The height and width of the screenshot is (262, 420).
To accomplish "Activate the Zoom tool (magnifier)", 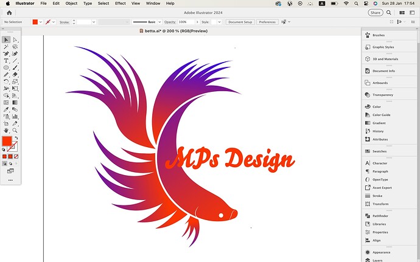I will [x=15, y=130].
